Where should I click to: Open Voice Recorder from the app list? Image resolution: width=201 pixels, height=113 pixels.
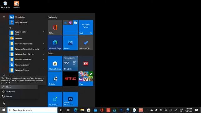point(27,22)
